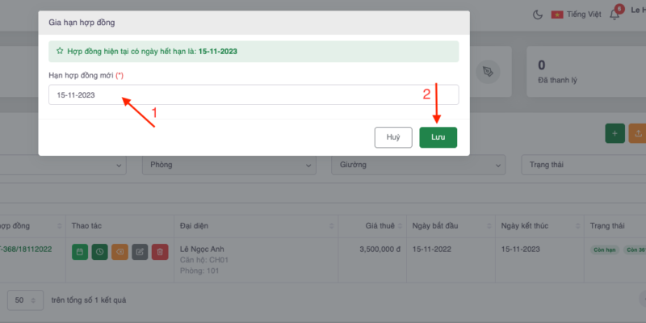This screenshot has width=646, height=323.
Task: Click the clock icon to extend the contract
Action: point(99,252)
